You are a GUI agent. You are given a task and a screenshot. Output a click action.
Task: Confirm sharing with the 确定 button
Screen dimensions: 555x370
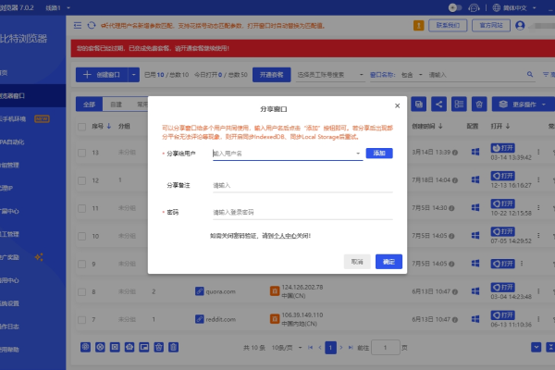point(388,262)
